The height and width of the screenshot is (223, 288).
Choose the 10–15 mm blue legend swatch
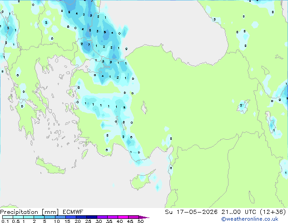click(x=60, y=217)
